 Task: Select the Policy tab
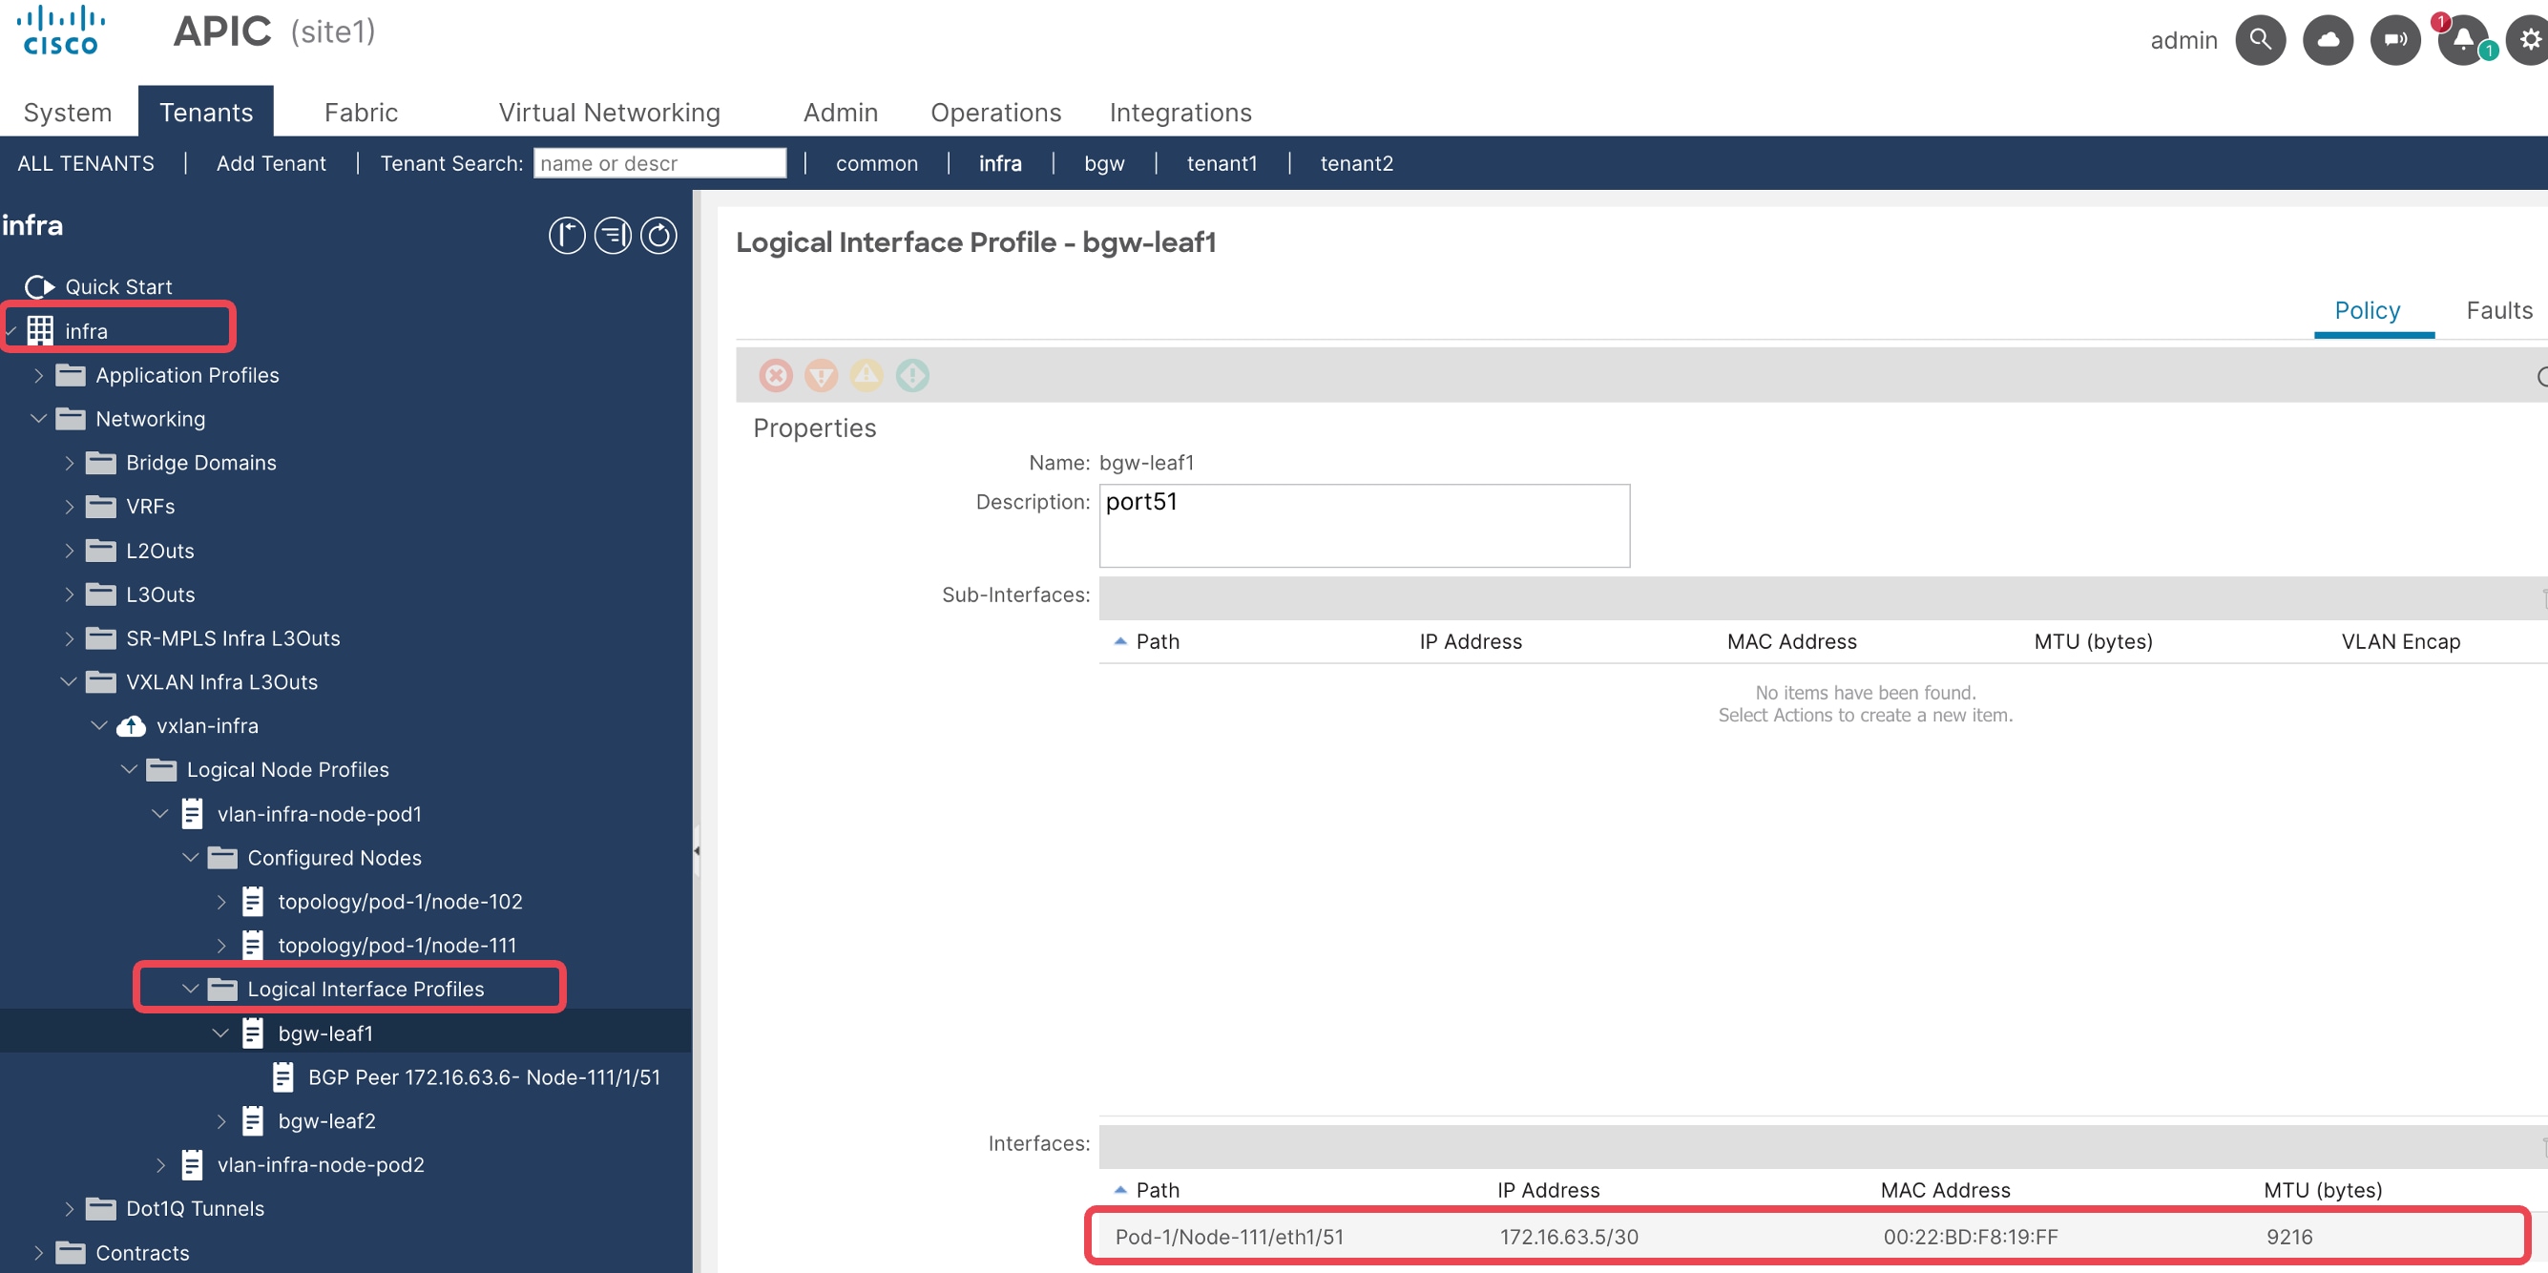(x=2367, y=310)
